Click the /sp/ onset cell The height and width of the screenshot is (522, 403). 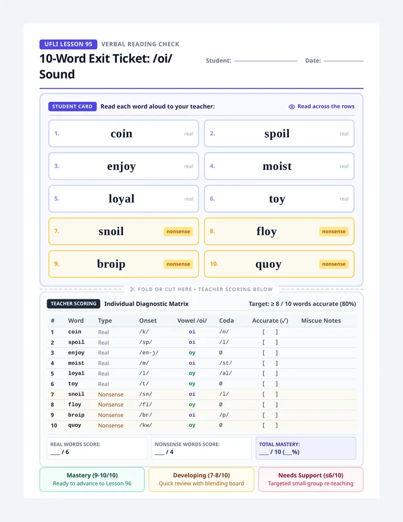coord(146,342)
